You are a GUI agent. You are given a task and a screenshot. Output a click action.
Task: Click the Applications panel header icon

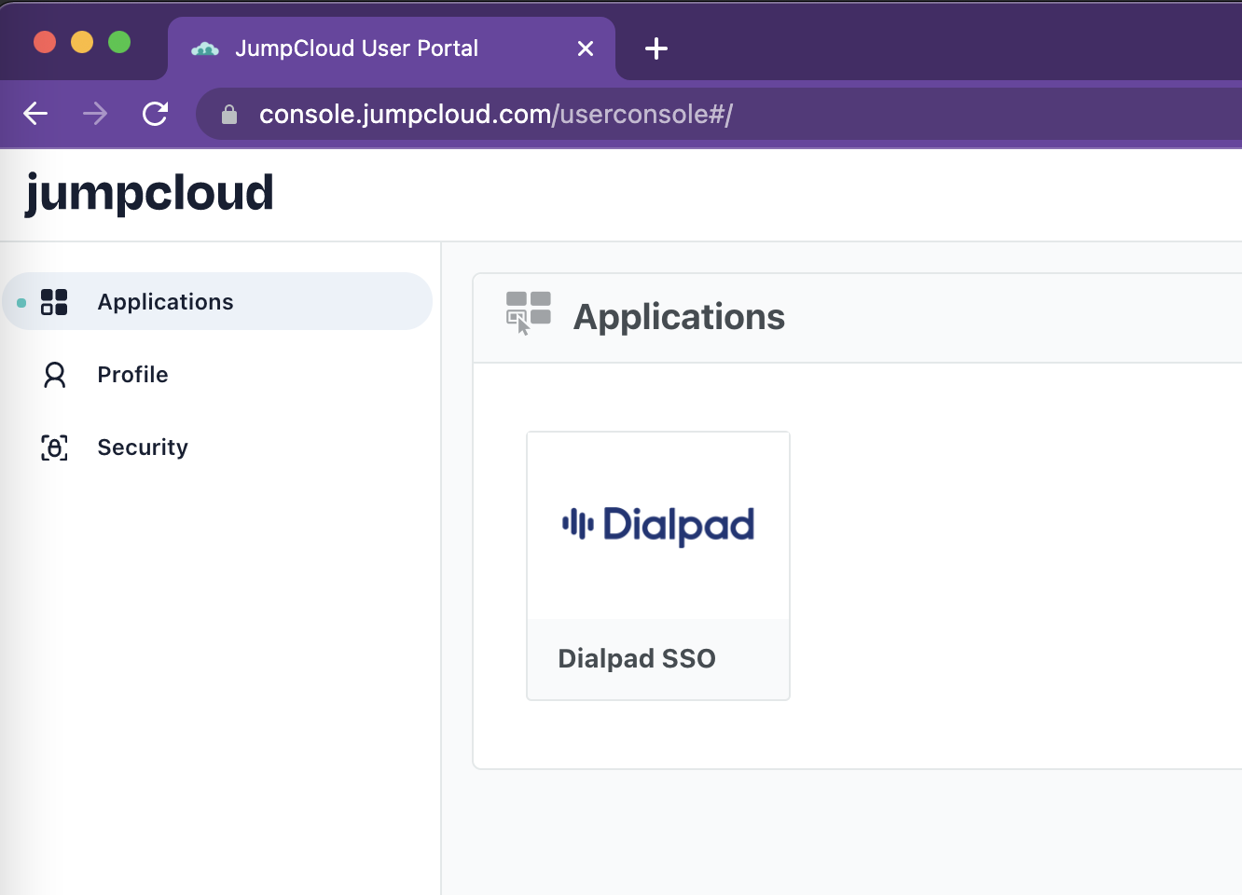(x=529, y=313)
